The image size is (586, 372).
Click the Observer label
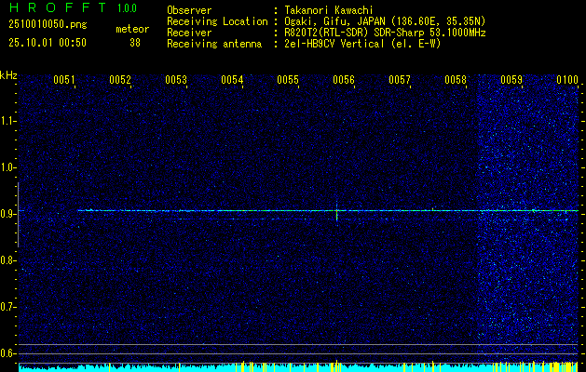[189, 10]
